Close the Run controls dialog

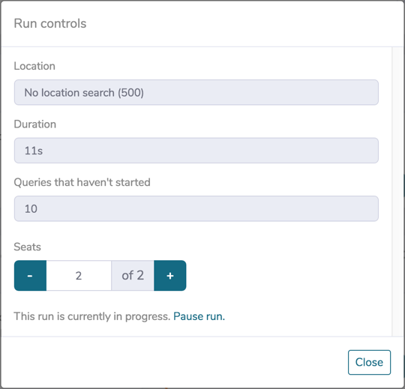tap(369, 362)
